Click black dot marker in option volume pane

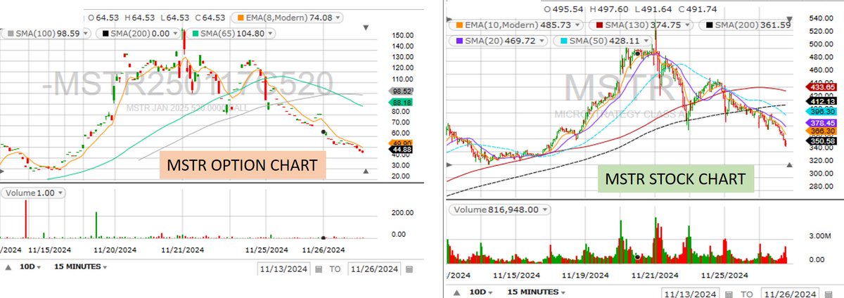[324, 238]
